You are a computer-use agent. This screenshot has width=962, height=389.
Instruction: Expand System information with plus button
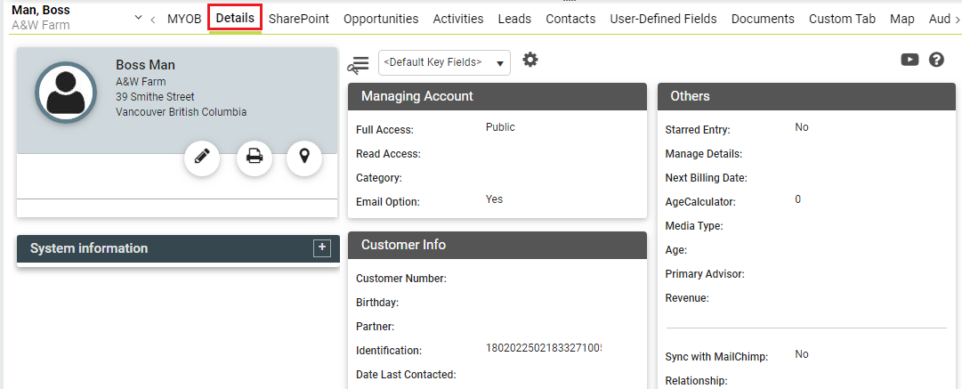(321, 247)
